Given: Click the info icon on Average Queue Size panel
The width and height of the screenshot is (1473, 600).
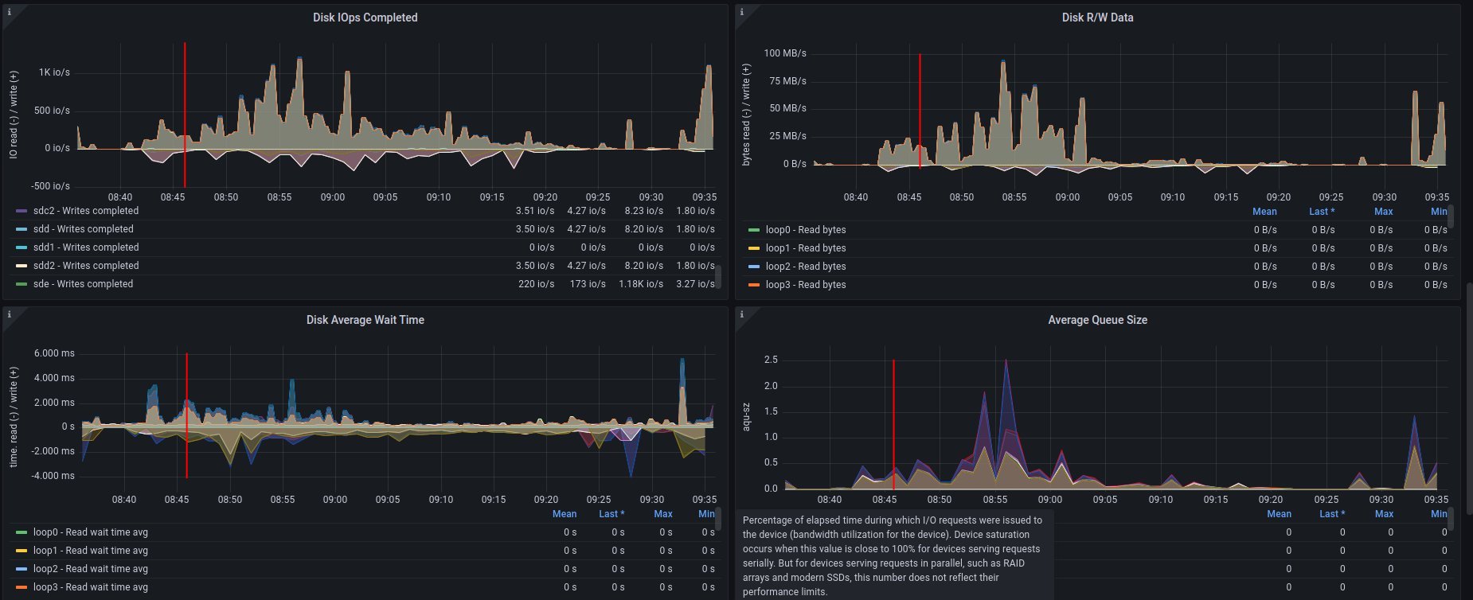Looking at the screenshot, I should coord(741,314).
